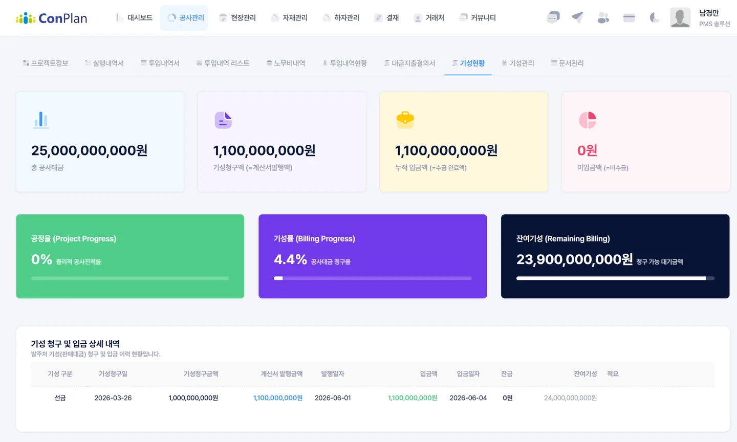
Task: Click the green 1,100,000,000원 deposit amount
Action: 413,398
